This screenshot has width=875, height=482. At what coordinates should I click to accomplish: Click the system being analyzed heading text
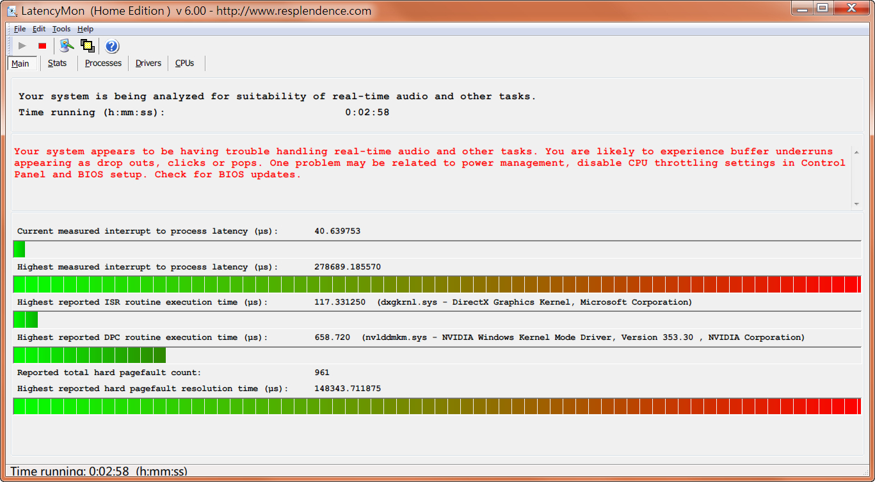pyautogui.click(x=277, y=97)
